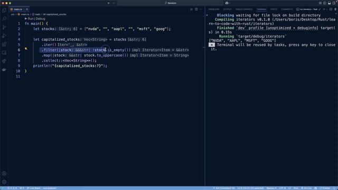Viewport: 338px width, 190px height.
Task: Open the Explorer view in activity bar
Action: tap(4, 11)
